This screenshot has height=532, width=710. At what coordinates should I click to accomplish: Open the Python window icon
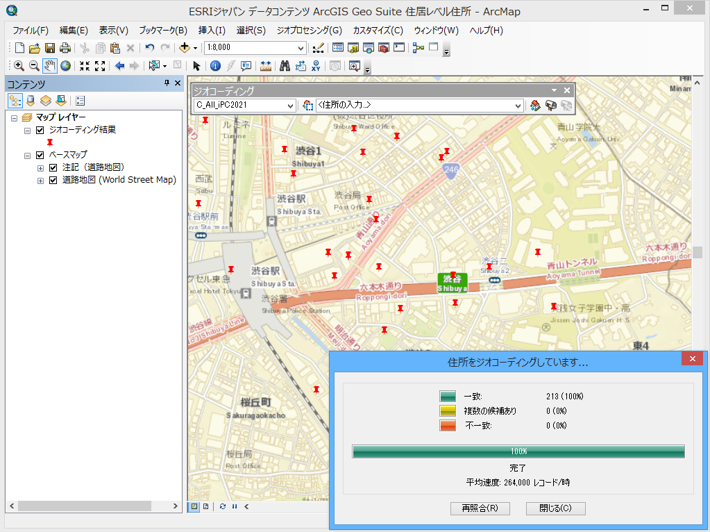pos(399,48)
